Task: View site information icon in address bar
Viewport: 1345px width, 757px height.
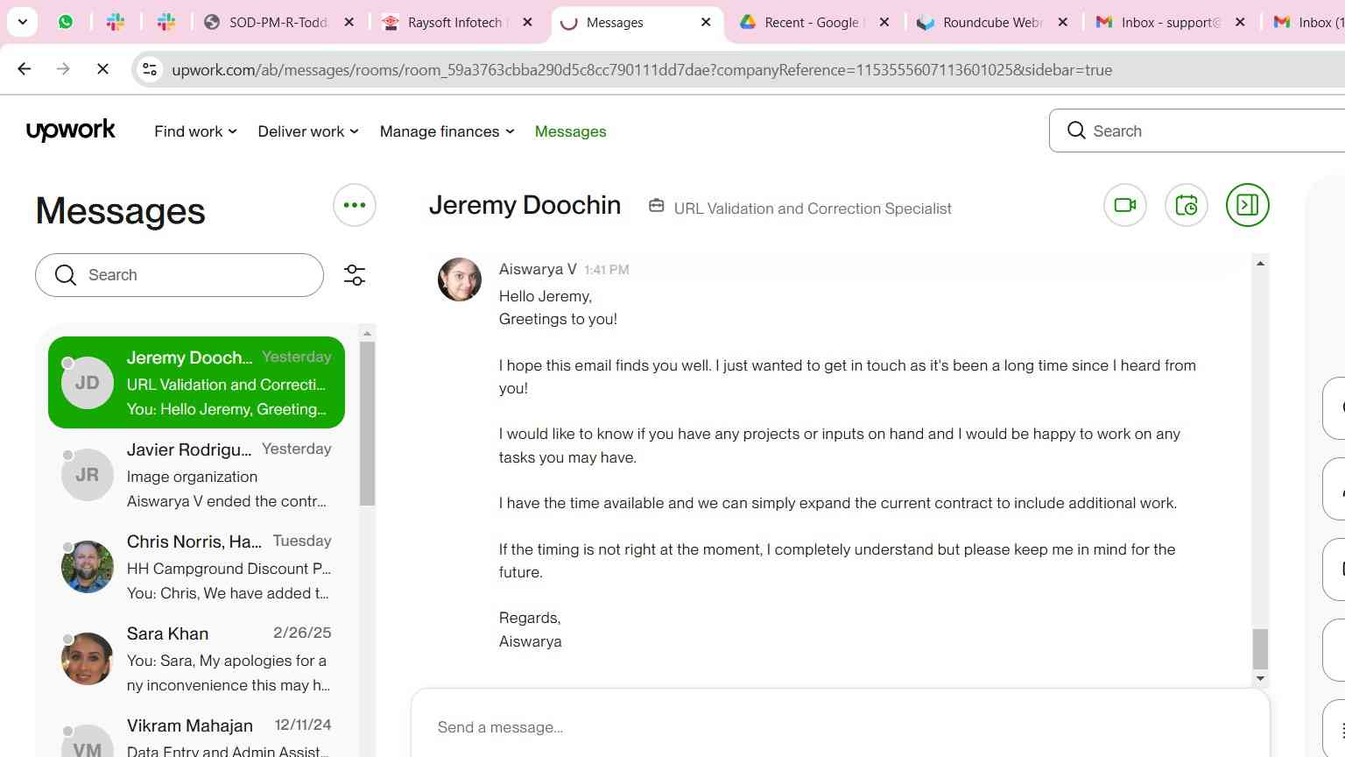Action: click(150, 69)
